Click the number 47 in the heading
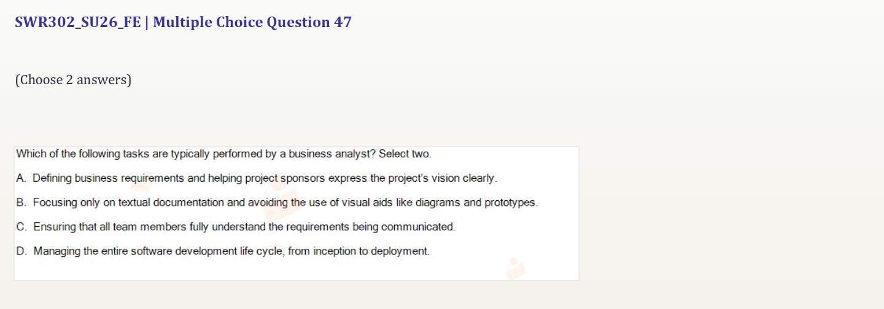 (x=343, y=23)
